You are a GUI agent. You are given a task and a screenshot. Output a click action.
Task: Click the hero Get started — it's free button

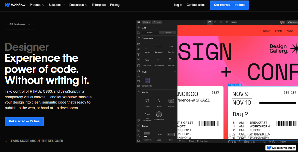pyautogui.click(x=24, y=122)
